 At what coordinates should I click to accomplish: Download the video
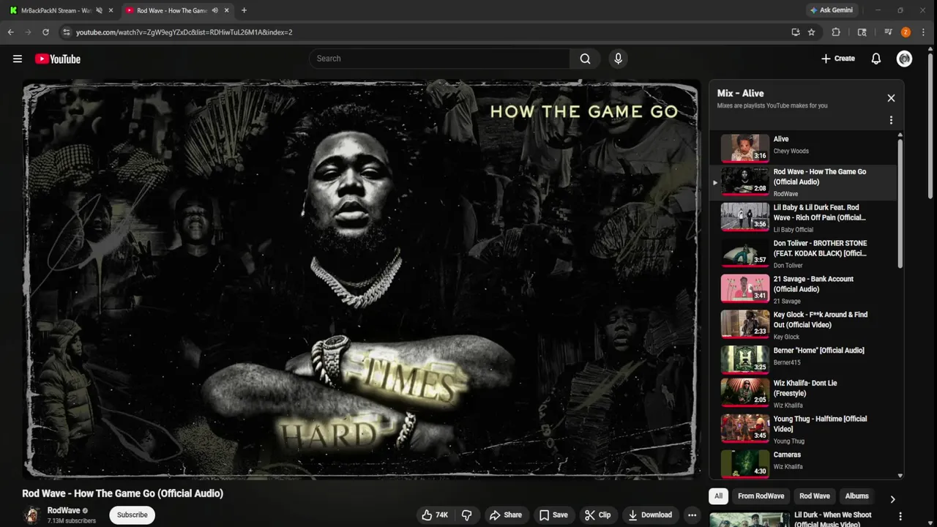pos(650,515)
